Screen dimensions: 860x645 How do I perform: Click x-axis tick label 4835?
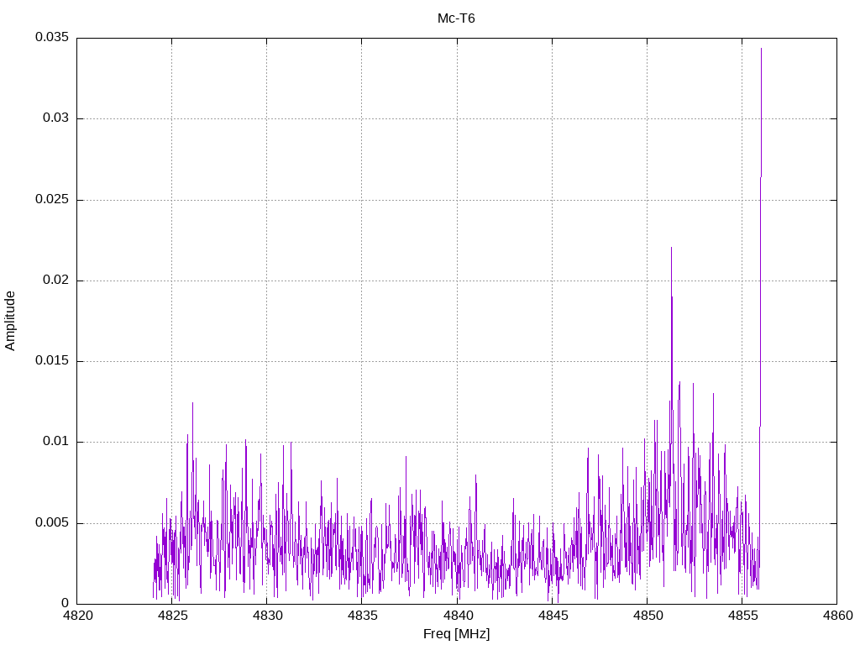coord(362,616)
